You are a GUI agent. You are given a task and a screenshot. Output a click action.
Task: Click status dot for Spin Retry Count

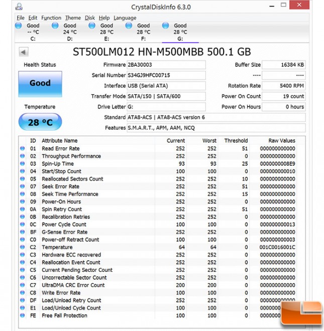click(23, 209)
